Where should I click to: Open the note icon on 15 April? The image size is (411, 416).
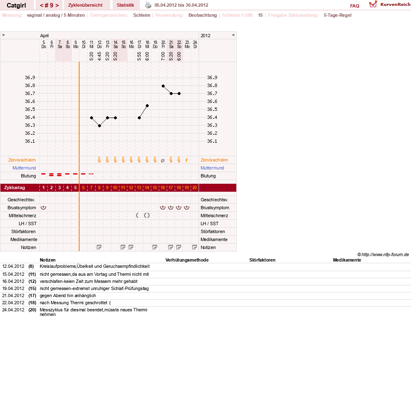[x=123, y=247]
